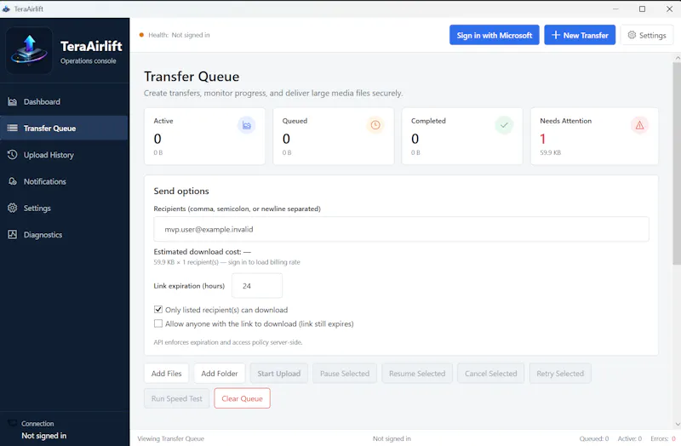Click the Active card chart icon
This screenshot has height=446, width=681.
click(x=246, y=125)
